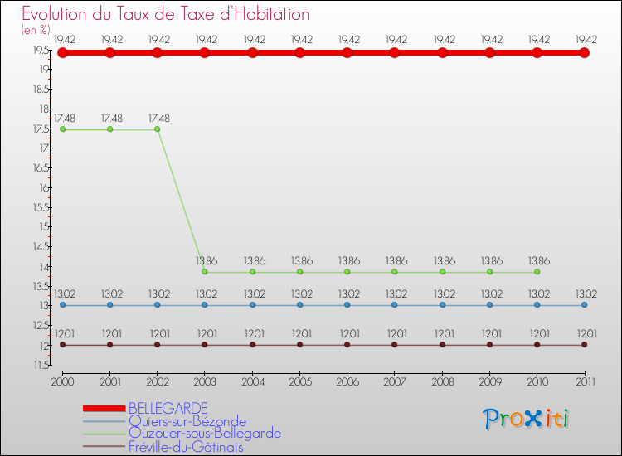Click the red BELLEGARDE legend line swatch
This screenshot has width=622, height=456.
[104, 409]
